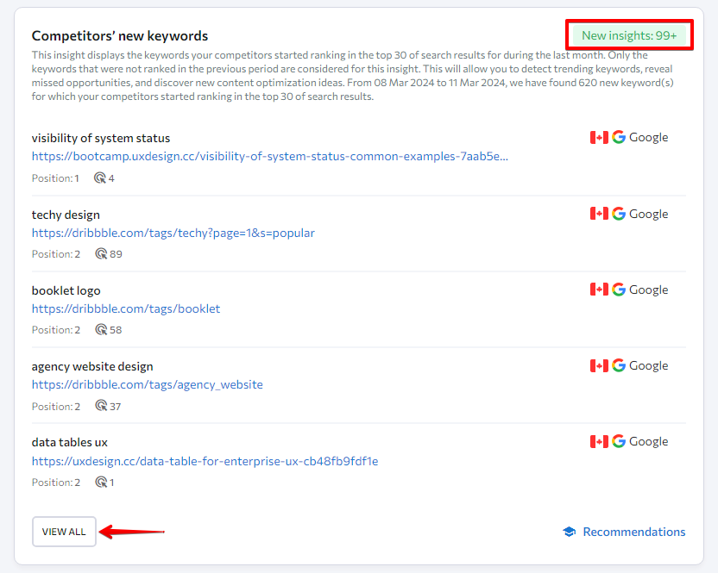Click the graduation cap icon beside Recommendations
Screen dimensions: 718x573
tap(570, 532)
